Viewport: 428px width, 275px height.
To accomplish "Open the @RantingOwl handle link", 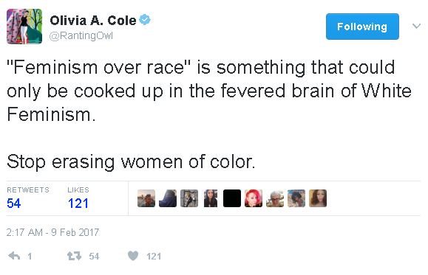I will click(81, 35).
